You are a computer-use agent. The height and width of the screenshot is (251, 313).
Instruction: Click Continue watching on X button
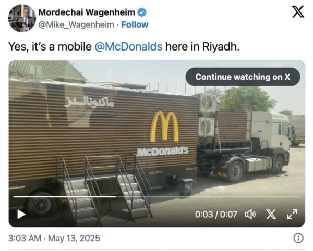point(243,77)
